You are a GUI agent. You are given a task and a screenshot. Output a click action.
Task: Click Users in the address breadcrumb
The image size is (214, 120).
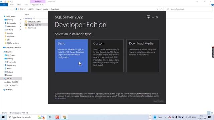(38, 9)
